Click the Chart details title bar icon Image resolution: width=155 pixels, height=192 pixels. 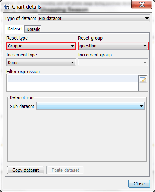7,7
